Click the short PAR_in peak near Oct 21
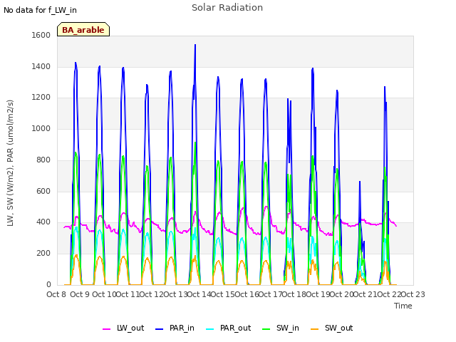 click(x=360, y=182)
